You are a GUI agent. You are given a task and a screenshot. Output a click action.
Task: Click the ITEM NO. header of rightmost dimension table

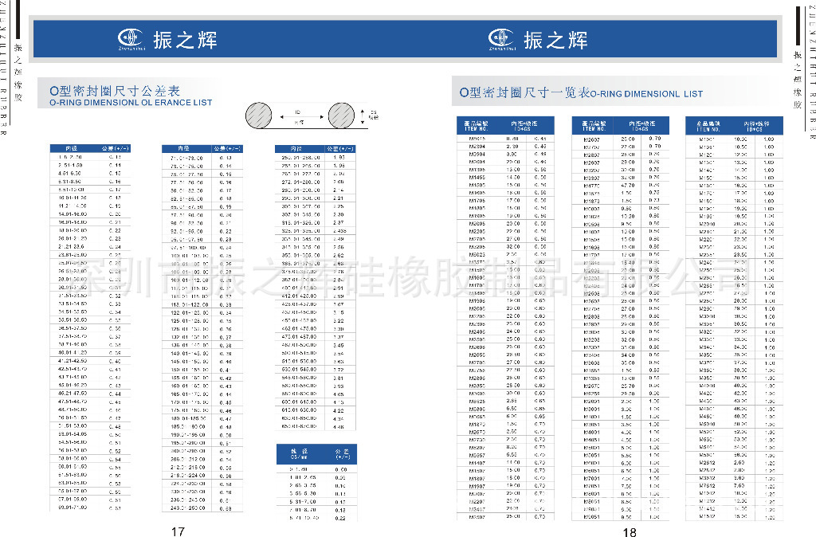(708, 125)
